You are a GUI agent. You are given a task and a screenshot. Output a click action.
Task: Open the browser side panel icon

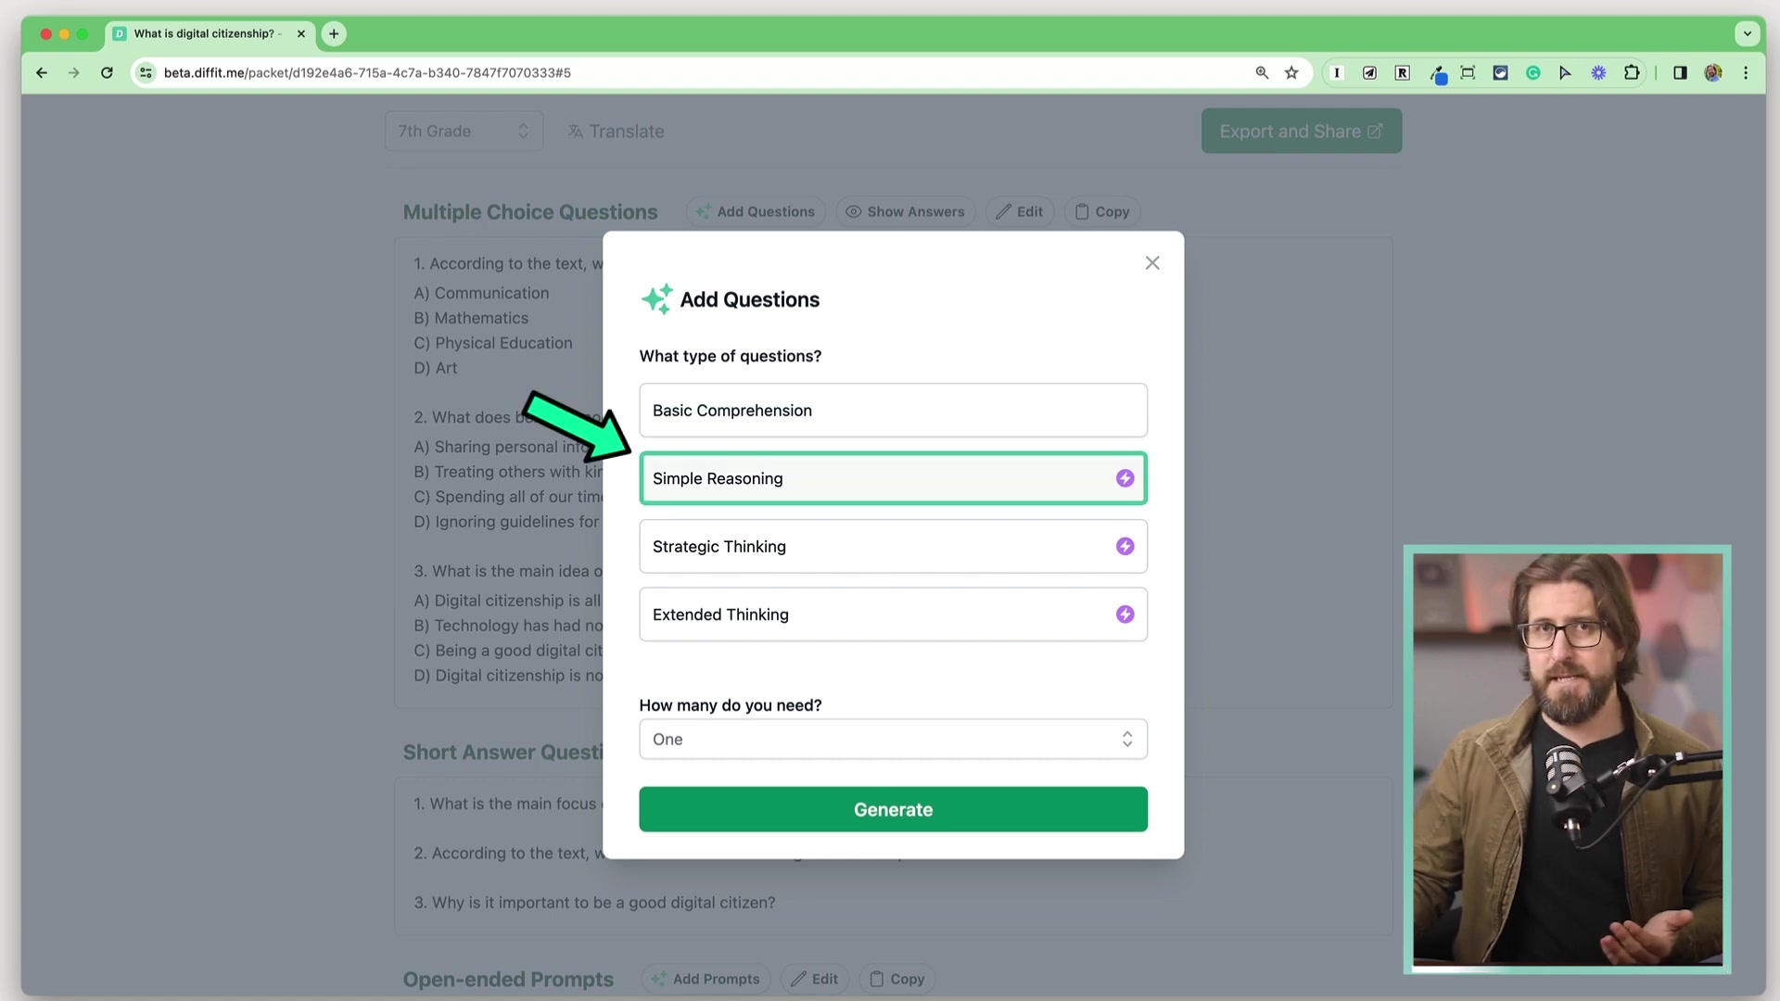(x=1680, y=72)
